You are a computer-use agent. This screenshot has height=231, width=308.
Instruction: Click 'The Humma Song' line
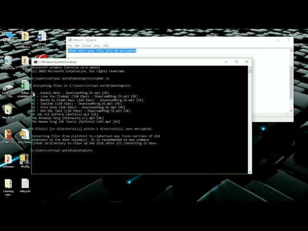[x=76, y=122]
